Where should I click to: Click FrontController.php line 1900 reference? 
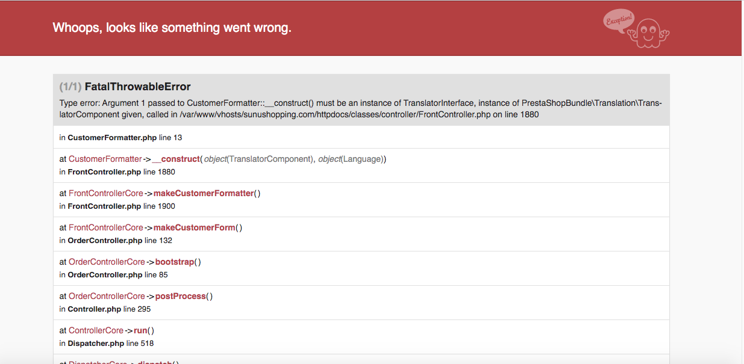pyautogui.click(x=117, y=206)
